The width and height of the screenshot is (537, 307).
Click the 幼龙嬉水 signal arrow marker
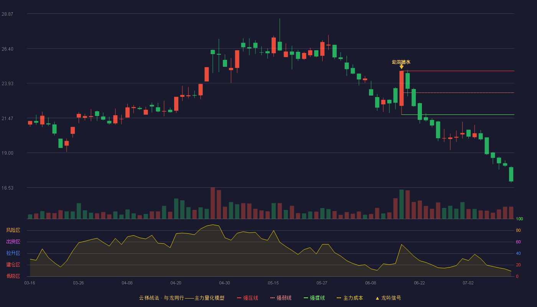pos(401,67)
